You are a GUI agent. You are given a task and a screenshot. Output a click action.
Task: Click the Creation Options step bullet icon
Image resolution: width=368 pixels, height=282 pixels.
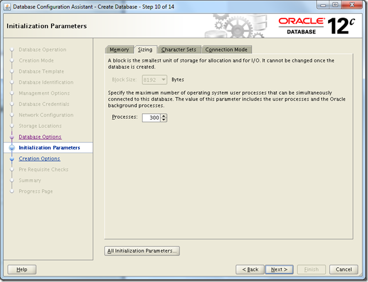click(x=12, y=159)
